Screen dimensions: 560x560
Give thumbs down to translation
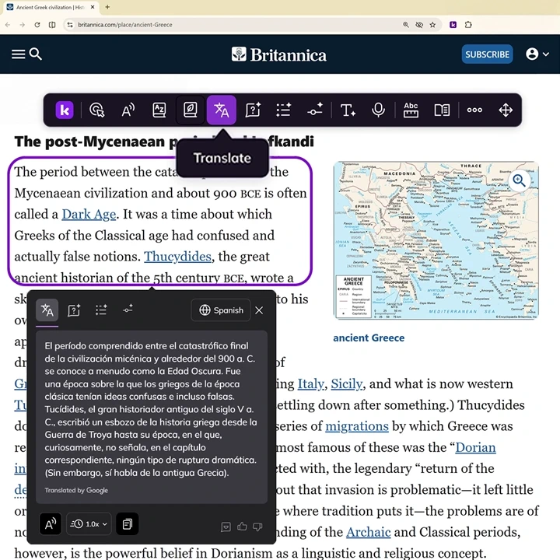(257, 527)
